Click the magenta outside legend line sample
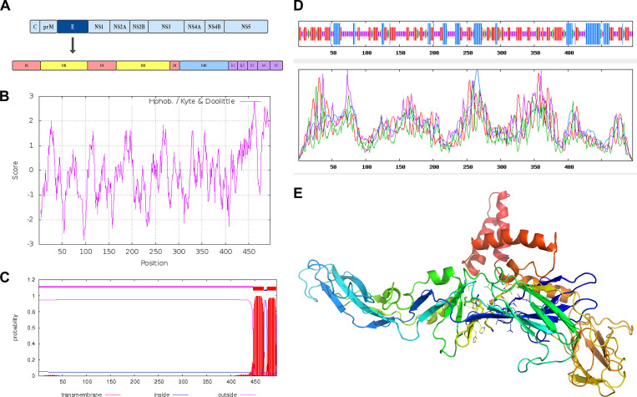Screen dimensions: 637x397 point(248,394)
